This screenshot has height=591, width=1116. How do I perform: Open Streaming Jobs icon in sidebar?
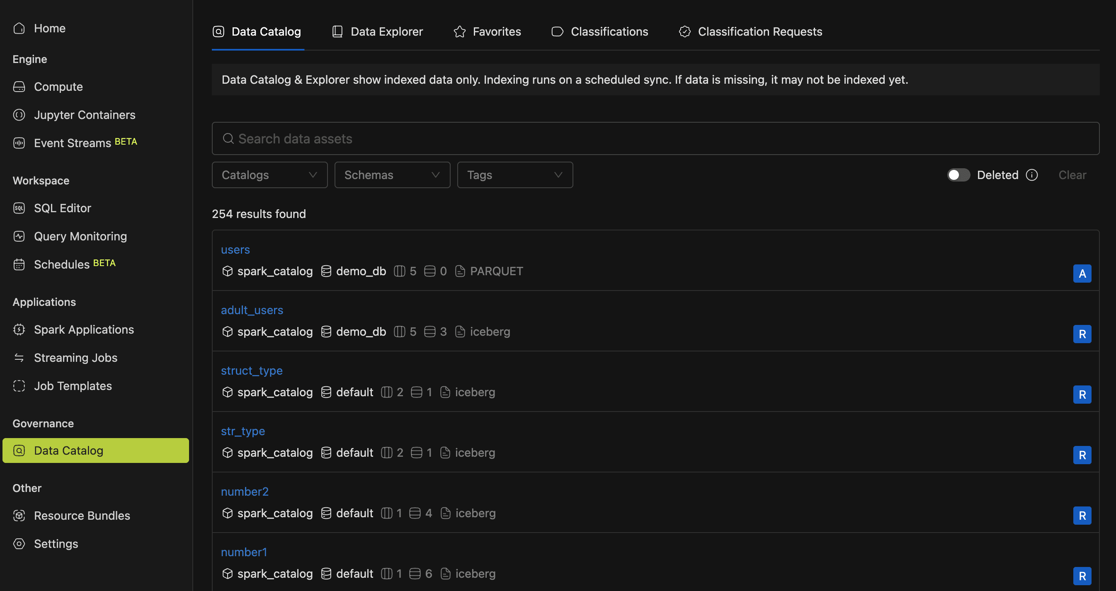(19, 358)
